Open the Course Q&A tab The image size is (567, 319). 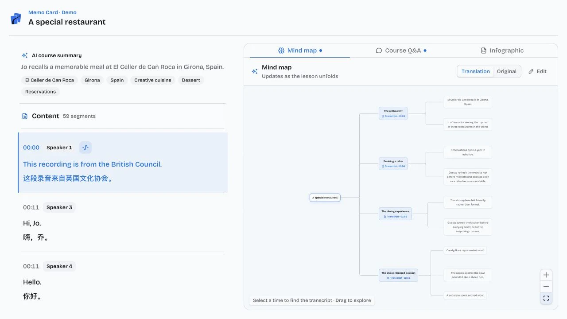tap(401, 51)
